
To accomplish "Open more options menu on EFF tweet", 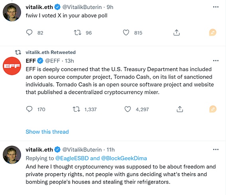I will [x=216, y=61].
